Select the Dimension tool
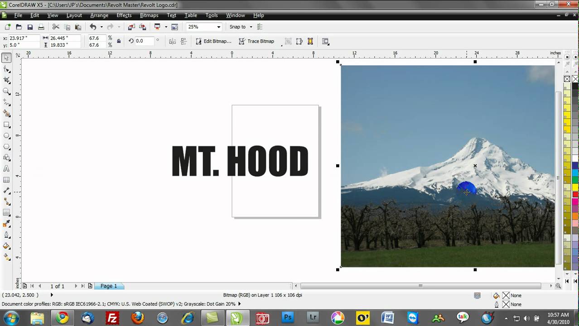This screenshot has height=326, width=579. [6, 191]
